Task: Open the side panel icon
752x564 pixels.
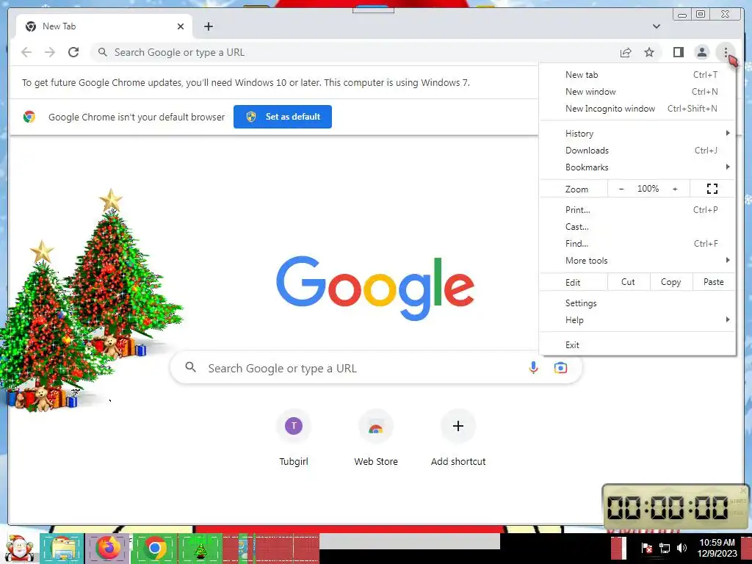Action: [678, 52]
